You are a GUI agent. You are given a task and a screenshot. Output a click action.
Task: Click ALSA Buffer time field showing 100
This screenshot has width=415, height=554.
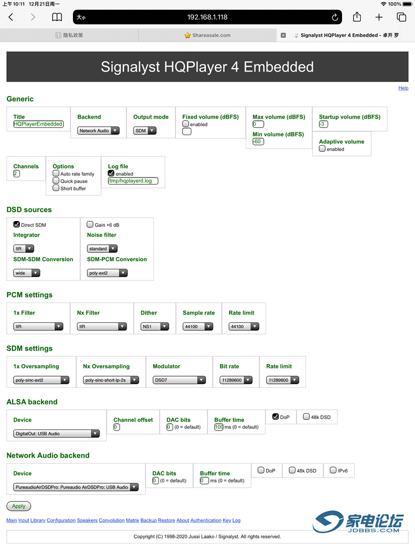219,427
